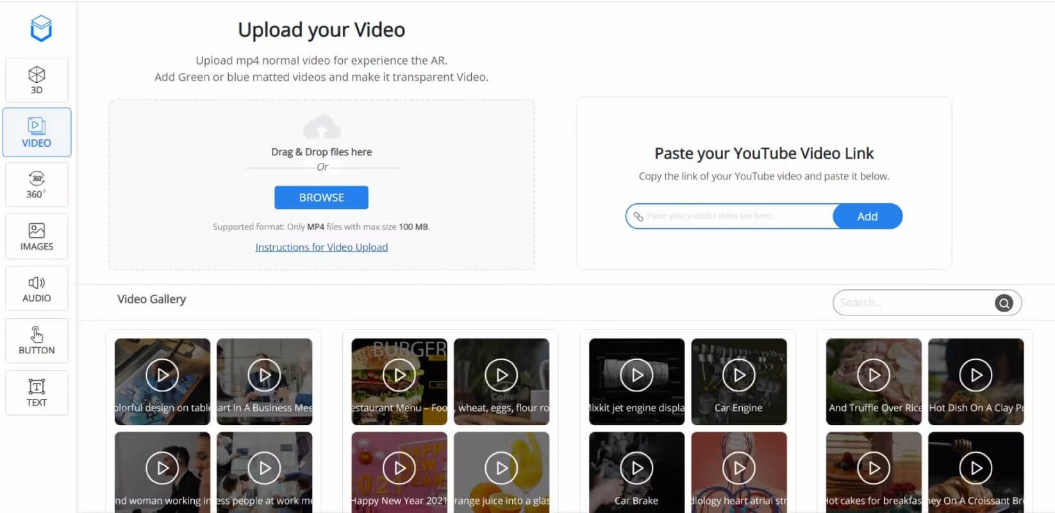This screenshot has height=513, width=1055.
Task: Click the Upload your Video heading
Action: 322,30
